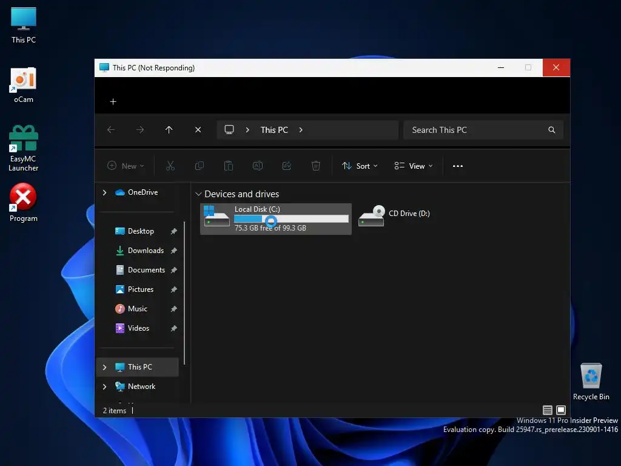Open the EasyMC Launcher shortcut

point(24,149)
